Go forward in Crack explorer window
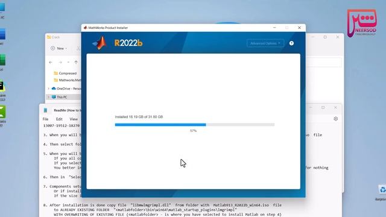This screenshot has width=386, height=217. click(60, 62)
